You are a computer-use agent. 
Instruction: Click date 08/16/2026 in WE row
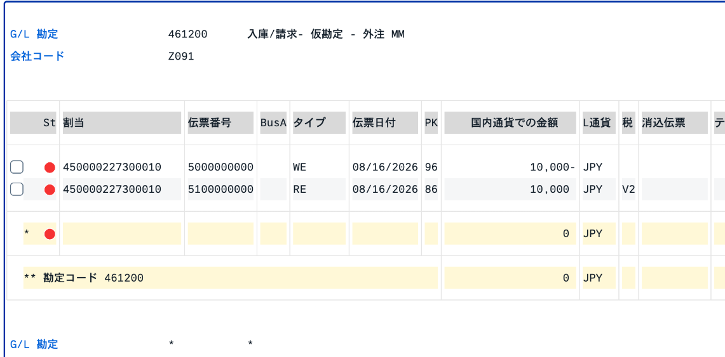(x=385, y=167)
